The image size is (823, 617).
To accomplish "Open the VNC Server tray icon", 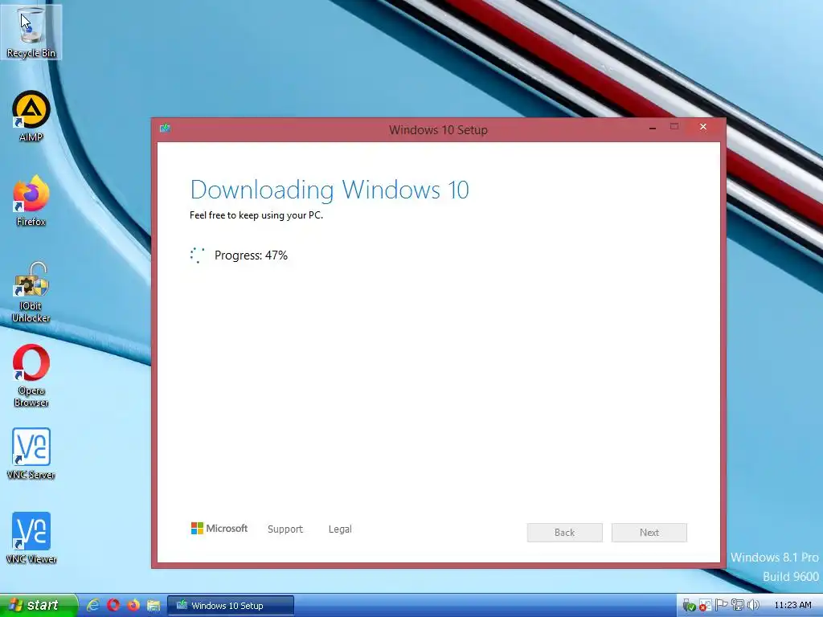I will (x=706, y=605).
